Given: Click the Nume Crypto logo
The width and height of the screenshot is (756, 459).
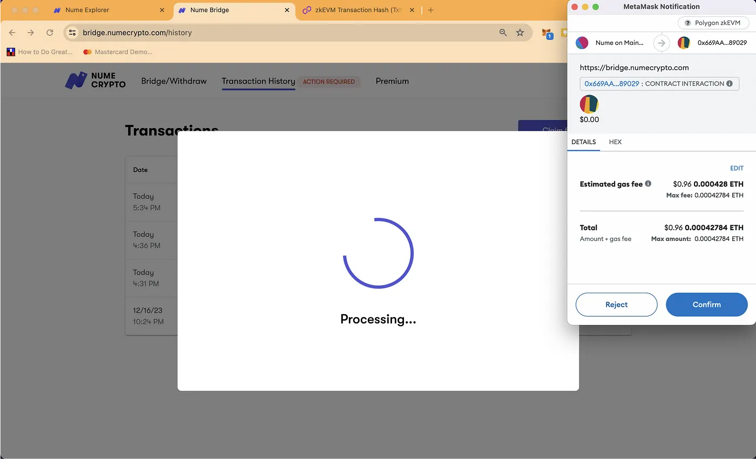Looking at the screenshot, I should point(95,80).
